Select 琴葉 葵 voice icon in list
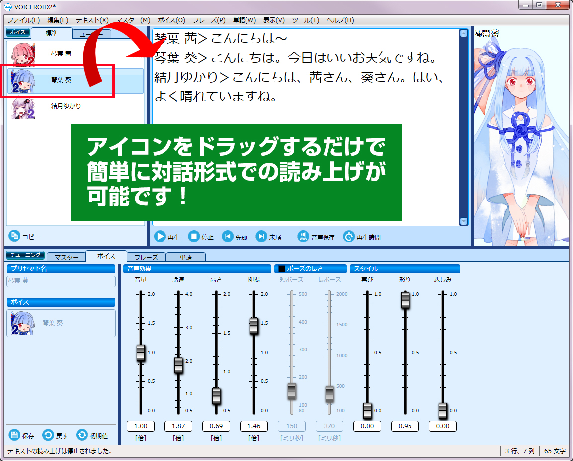This screenshot has height=461, width=573. point(23,81)
